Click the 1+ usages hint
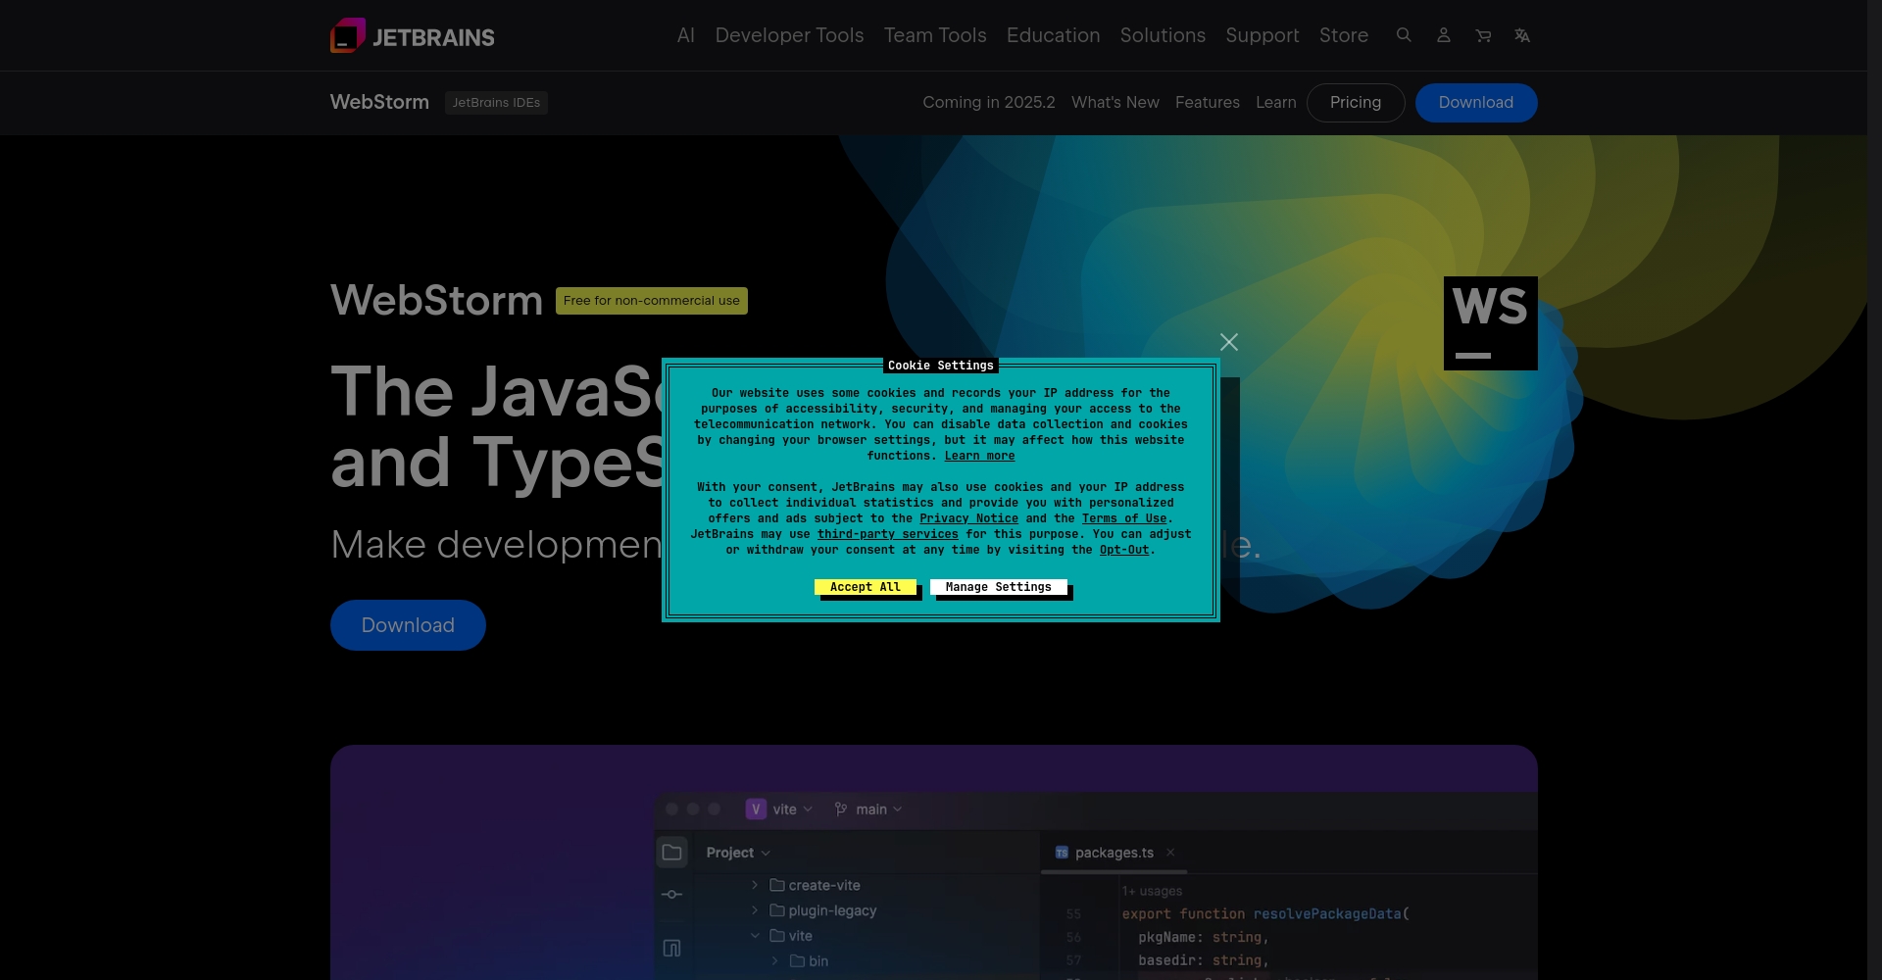1882x980 pixels. (x=1152, y=891)
